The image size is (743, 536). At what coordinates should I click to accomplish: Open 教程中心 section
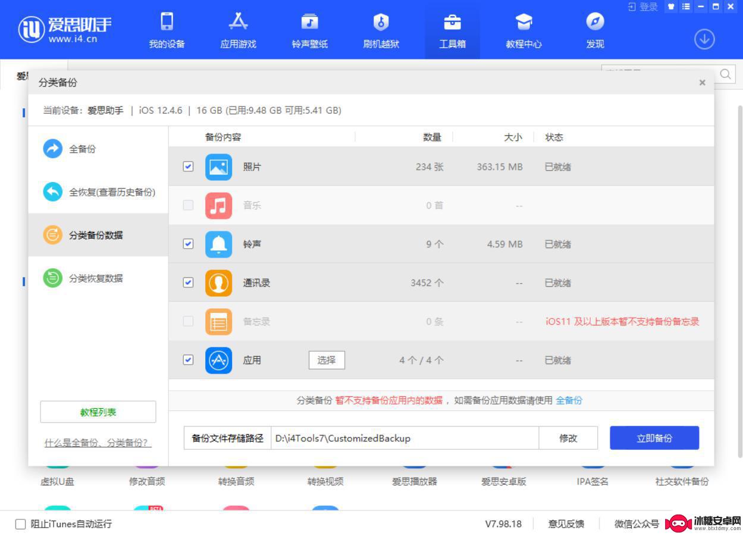523,30
